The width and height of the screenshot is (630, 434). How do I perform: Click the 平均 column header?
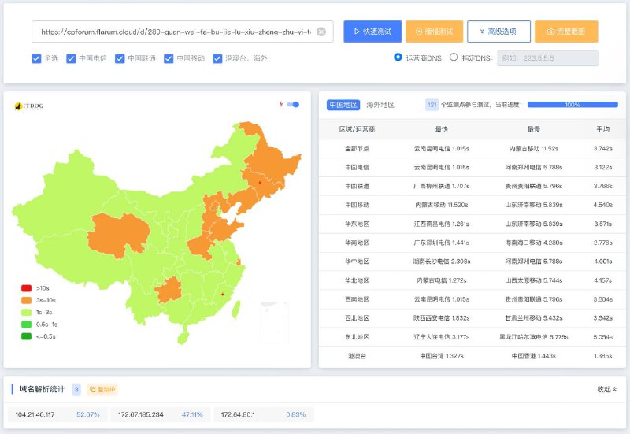(602, 129)
